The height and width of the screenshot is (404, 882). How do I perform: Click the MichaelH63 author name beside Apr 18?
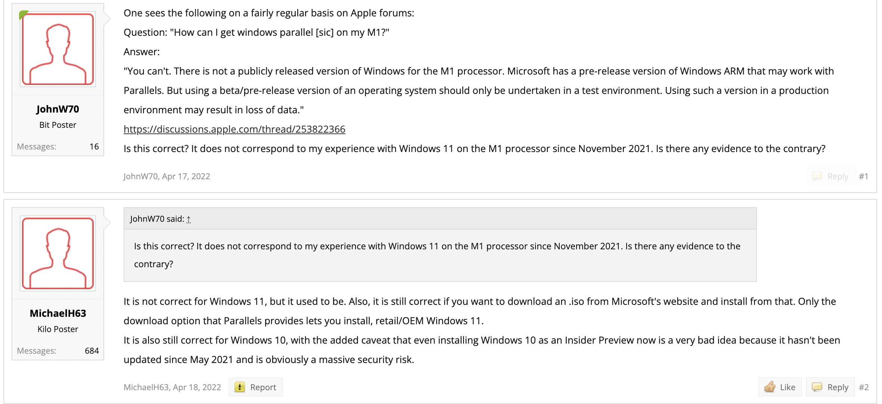pos(146,387)
